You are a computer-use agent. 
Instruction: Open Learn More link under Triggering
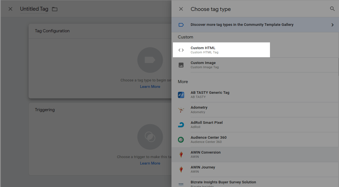click(150, 163)
